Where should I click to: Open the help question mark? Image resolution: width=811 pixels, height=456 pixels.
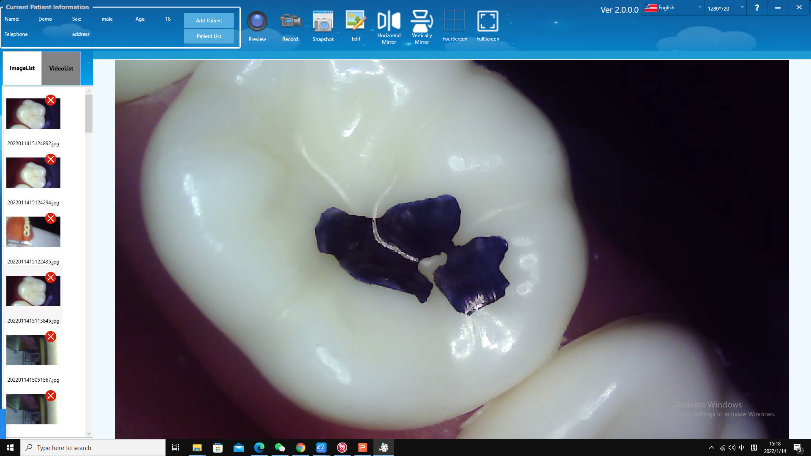(x=757, y=8)
